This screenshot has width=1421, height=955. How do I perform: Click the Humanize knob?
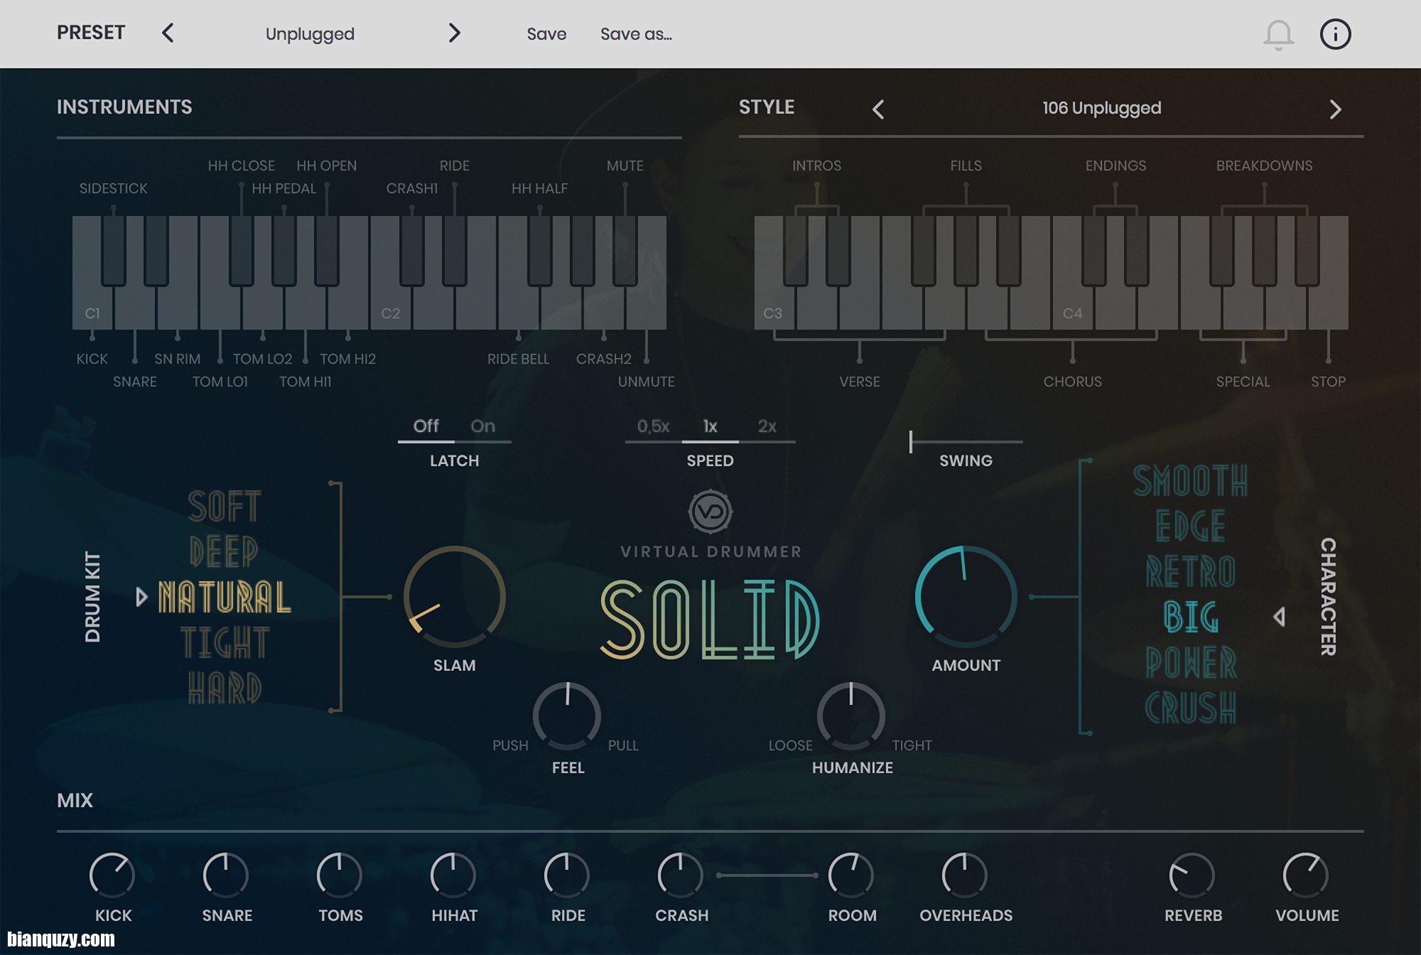(x=851, y=716)
